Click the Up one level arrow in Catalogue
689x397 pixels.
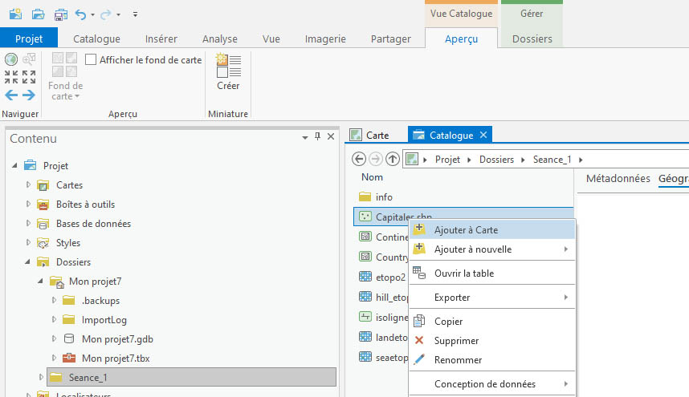coord(393,159)
